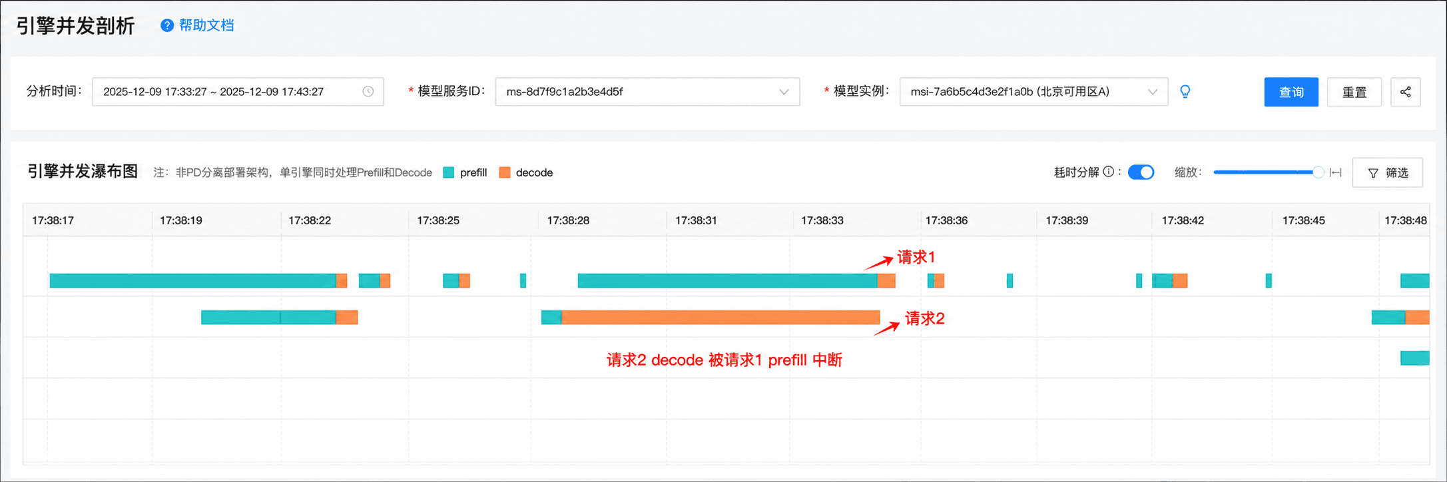Image resolution: width=1447 pixels, height=482 pixels.
Task: Select the long teal prefill bar of 请求1
Action: [x=727, y=280]
